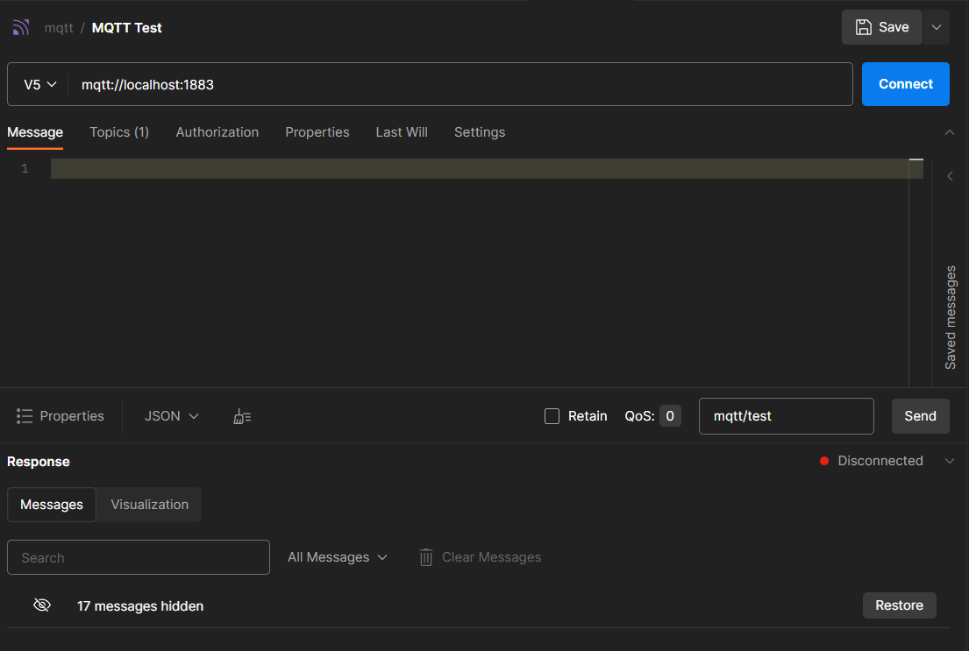Screen dimensions: 969x651
Task: Click the Saved messages vertical label
Action: point(951,317)
